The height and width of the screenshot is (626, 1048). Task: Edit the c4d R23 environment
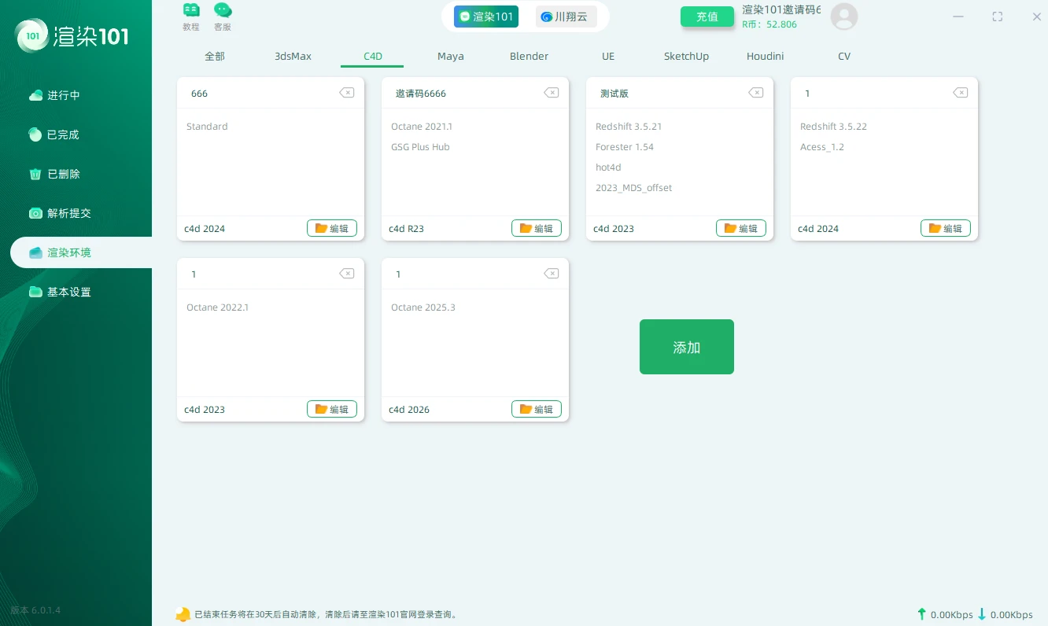pos(537,228)
